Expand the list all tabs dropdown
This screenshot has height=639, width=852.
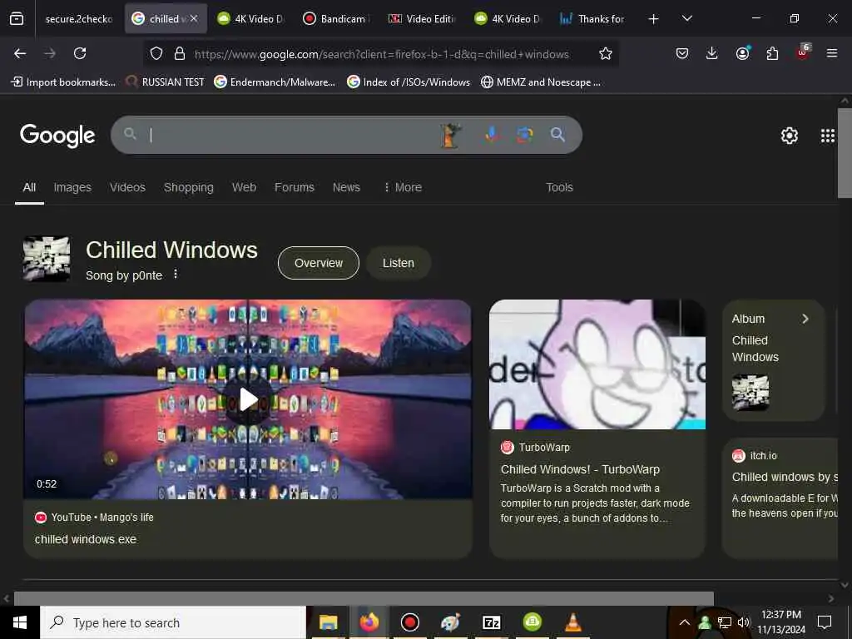[x=686, y=18]
